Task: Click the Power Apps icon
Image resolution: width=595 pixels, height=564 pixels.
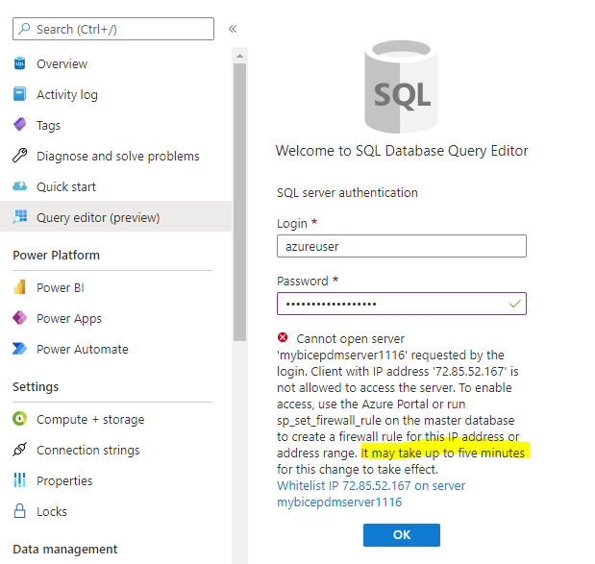Action: 19,319
